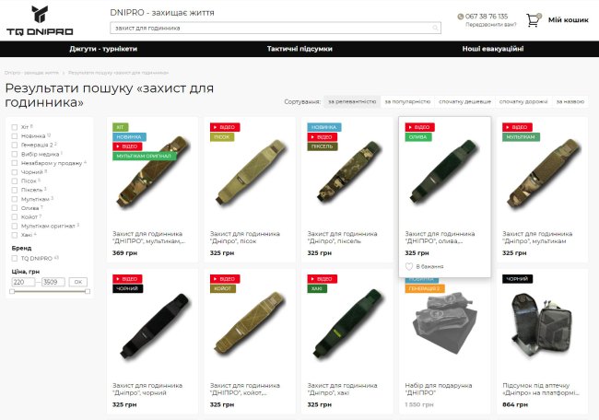Screen dimensions: 599x420
Task: Open multicam original watch protector image
Action: coord(153,172)
